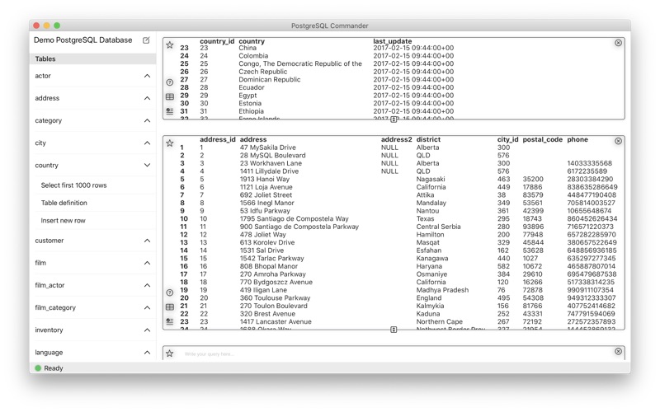This screenshot has height=412, width=660.
Task: Click the last_update column header
Action: coord(393,41)
